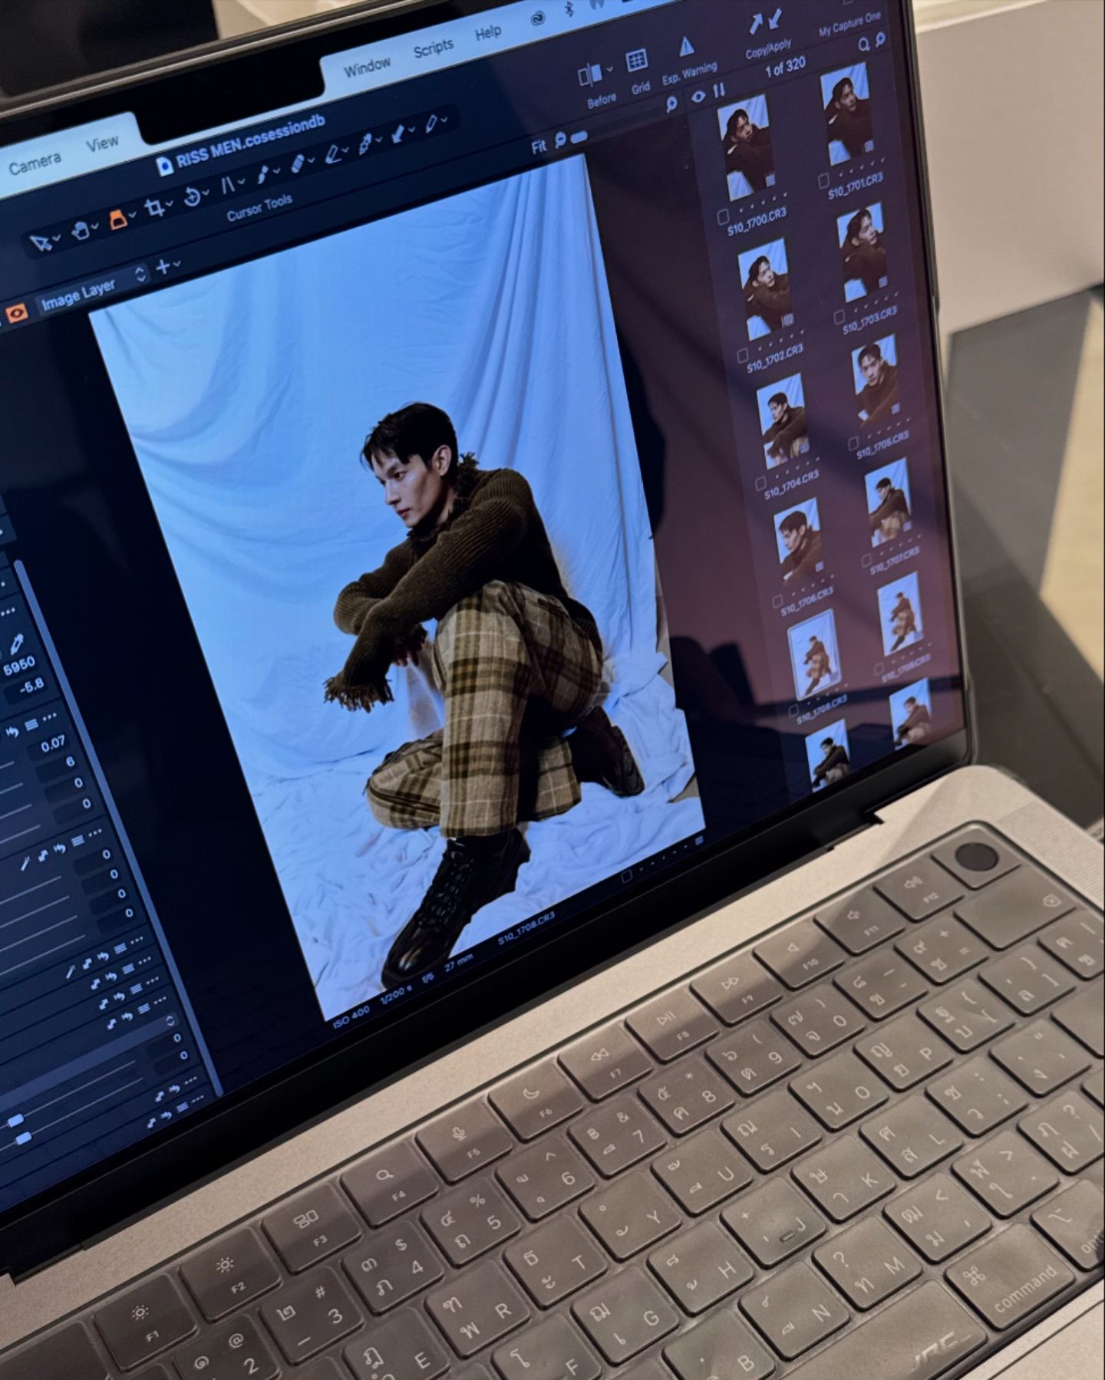The width and height of the screenshot is (1105, 1380).
Task: Toggle the Grid overlay
Action: tap(637, 61)
